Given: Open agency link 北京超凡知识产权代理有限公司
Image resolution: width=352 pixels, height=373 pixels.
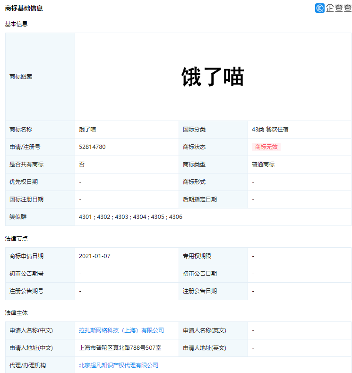Looking at the screenshot, I should 119,365.
